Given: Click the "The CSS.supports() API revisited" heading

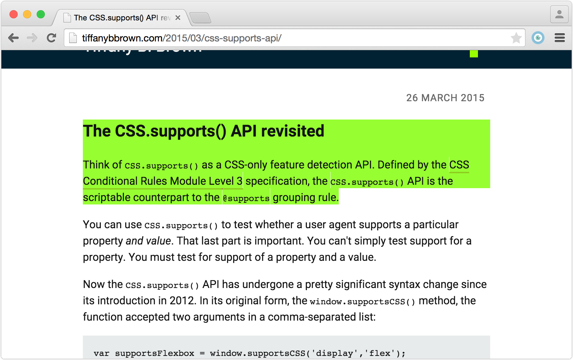Looking at the screenshot, I should click(204, 131).
